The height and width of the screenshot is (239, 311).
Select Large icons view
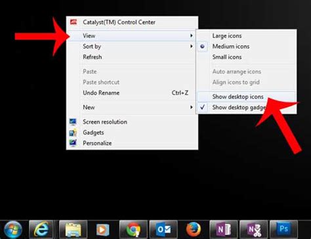click(x=246, y=36)
